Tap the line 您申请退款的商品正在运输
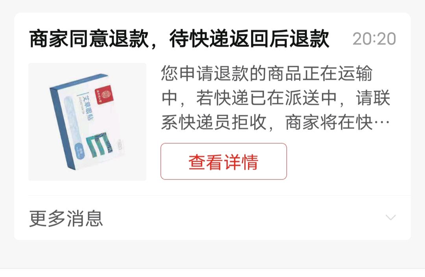This screenshot has width=425, height=277. [267, 74]
